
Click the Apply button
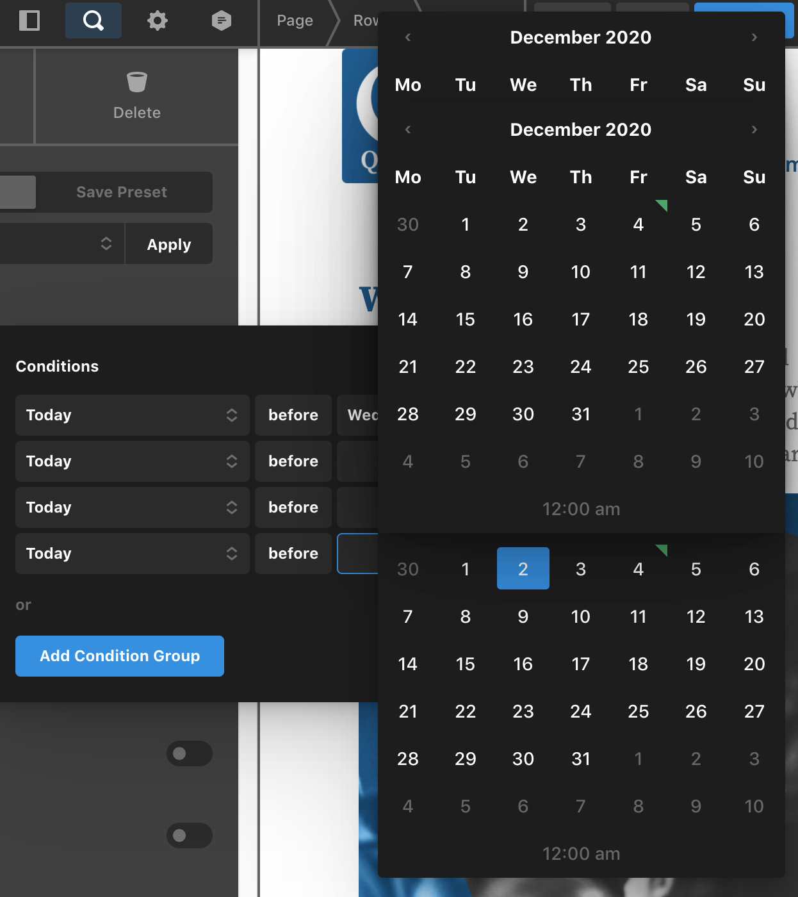click(x=169, y=245)
